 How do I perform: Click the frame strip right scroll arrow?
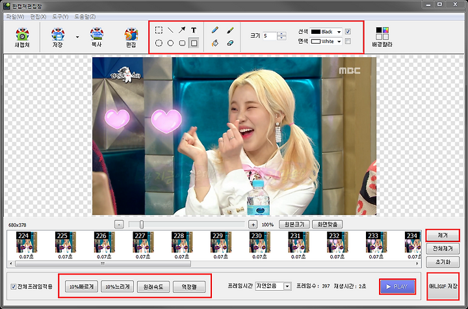pos(417,263)
